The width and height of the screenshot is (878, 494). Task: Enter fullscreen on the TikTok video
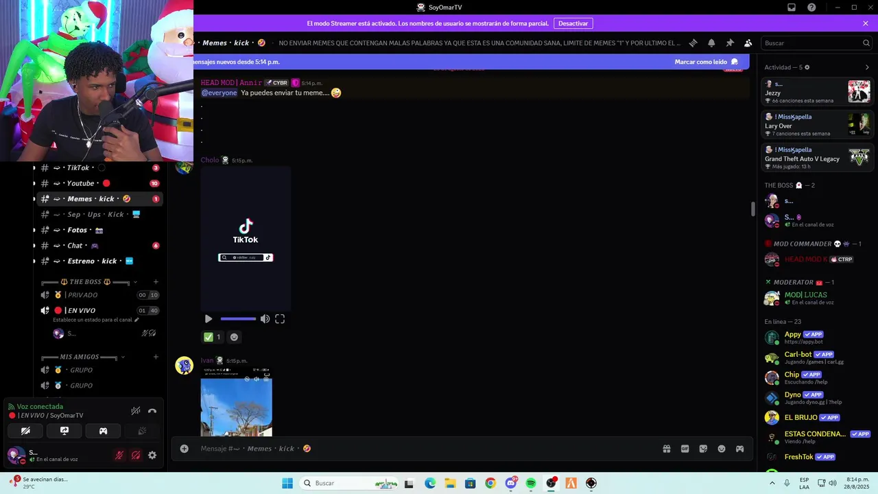280,319
